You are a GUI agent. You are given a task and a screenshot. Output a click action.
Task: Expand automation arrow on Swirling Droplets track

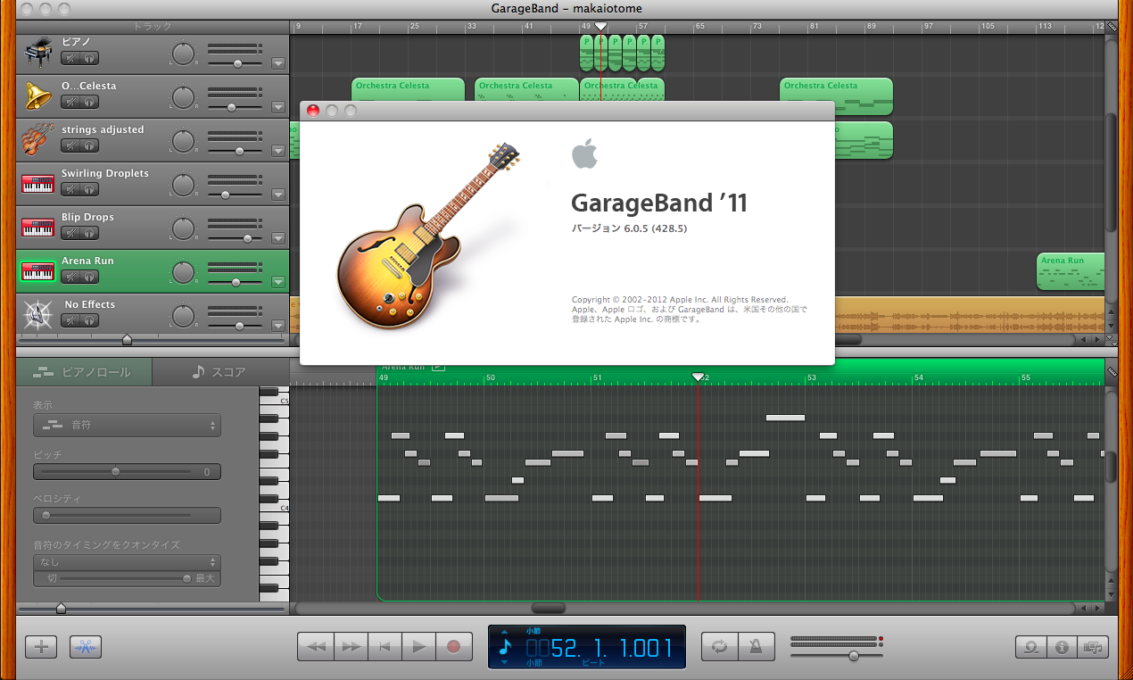277,195
